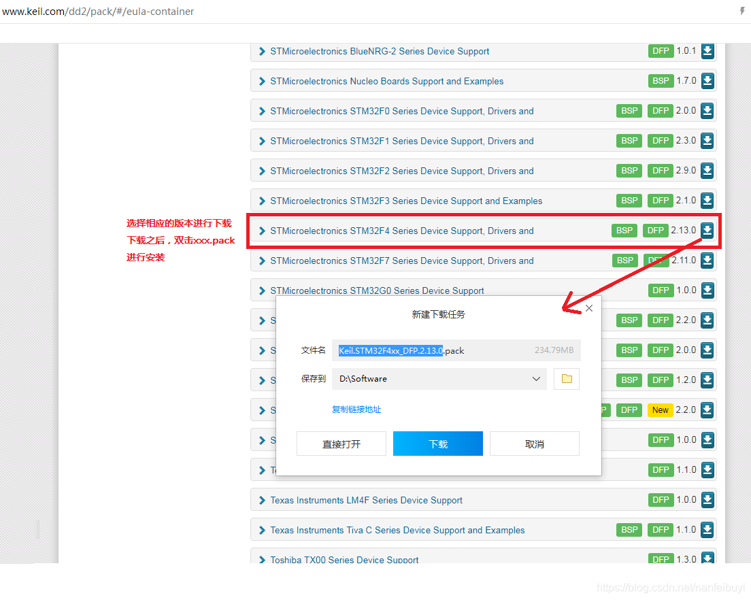This screenshot has height=600, width=751.
Task: Click the 取消 cancel button
Action: (535, 444)
